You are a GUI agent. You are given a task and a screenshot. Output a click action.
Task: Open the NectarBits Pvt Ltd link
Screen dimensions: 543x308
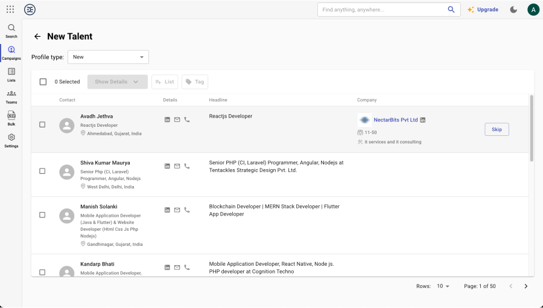pyautogui.click(x=395, y=120)
